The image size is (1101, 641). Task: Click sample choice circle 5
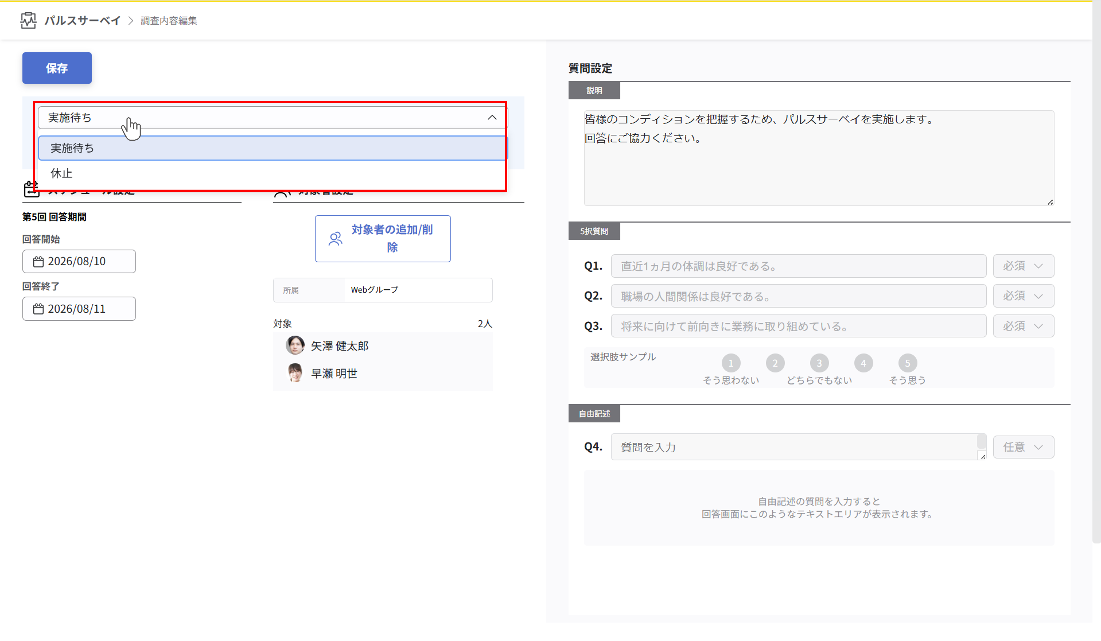pos(908,363)
